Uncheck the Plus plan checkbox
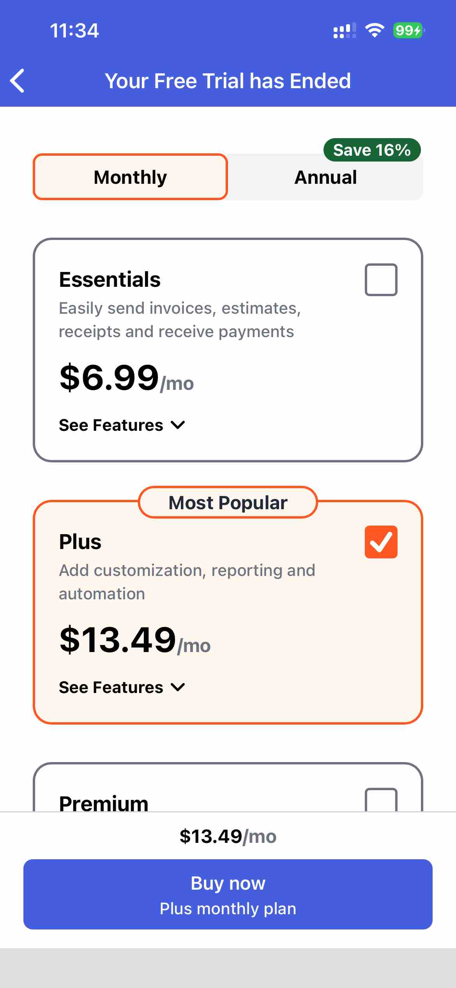The image size is (456, 988). (381, 542)
